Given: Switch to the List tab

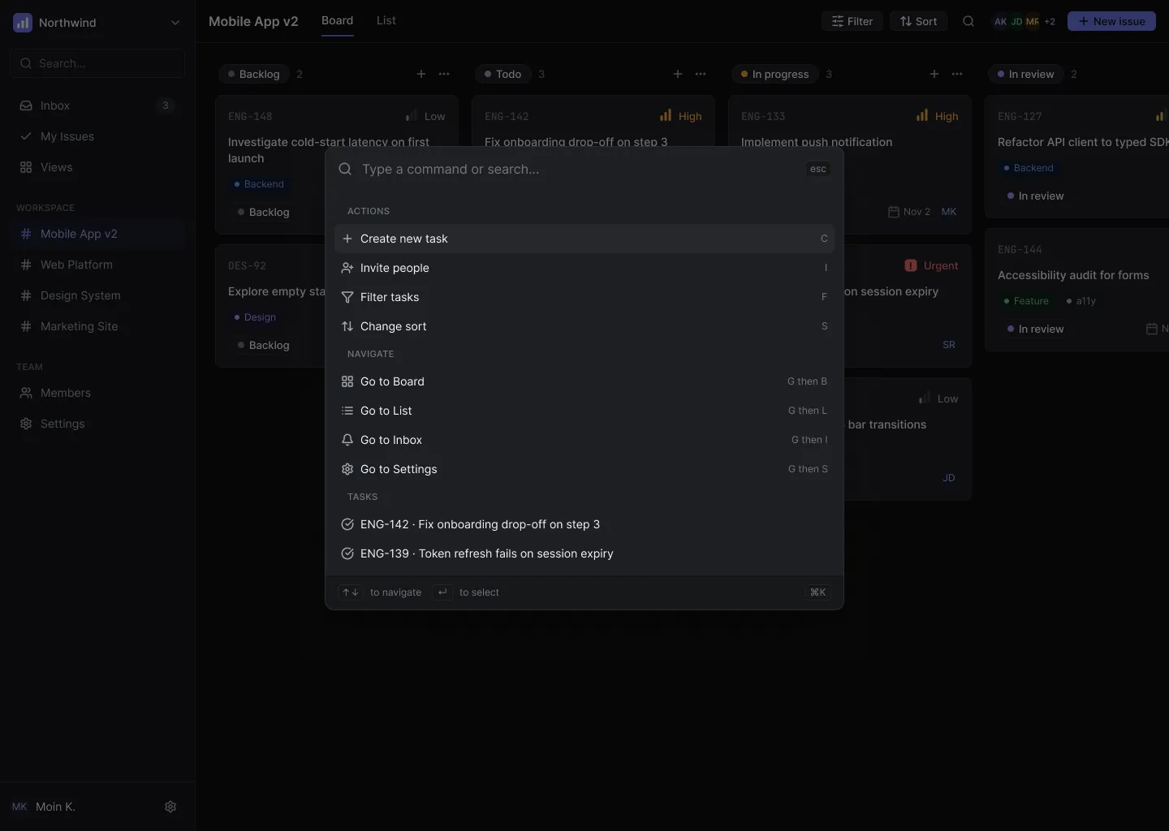Looking at the screenshot, I should (386, 20).
